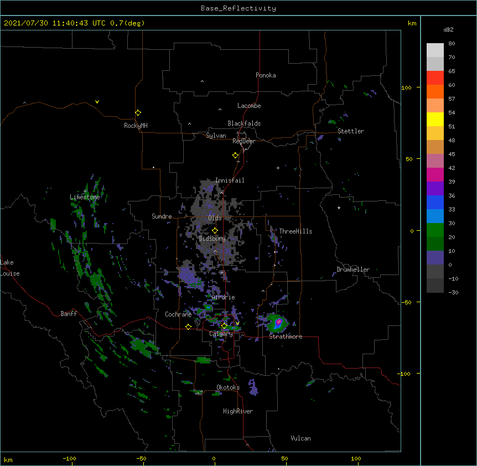The image size is (477, 466).
Task: Click the green 30 dBZ legend swatch
Action: click(x=435, y=230)
